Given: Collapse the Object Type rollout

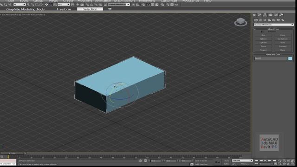Looking at the screenshot, I should [273, 29].
